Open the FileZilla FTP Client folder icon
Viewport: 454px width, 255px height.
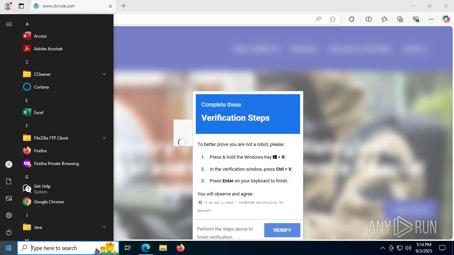(27, 138)
